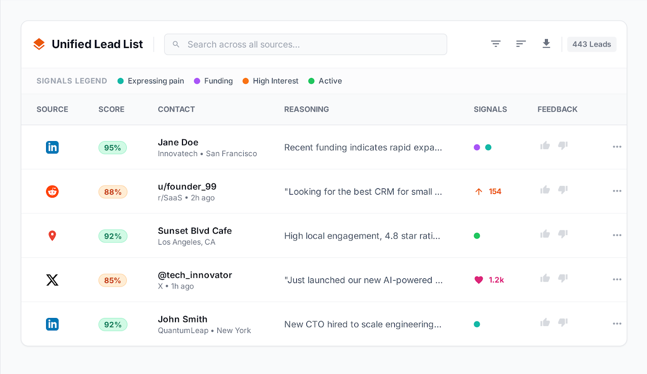Thumbs up the Jane Doe lead
Screen dimensions: 647x374
pos(545,146)
